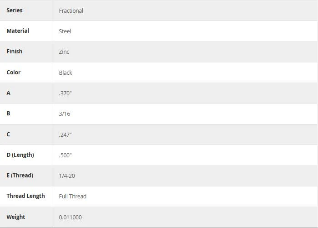
Task: Select the .370" dimension value
Action: 66,93
